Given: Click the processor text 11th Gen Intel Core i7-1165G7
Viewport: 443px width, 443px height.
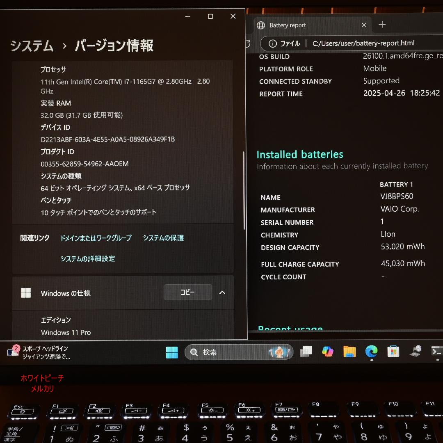Looking at the screenshot, I should pos(125,86).
